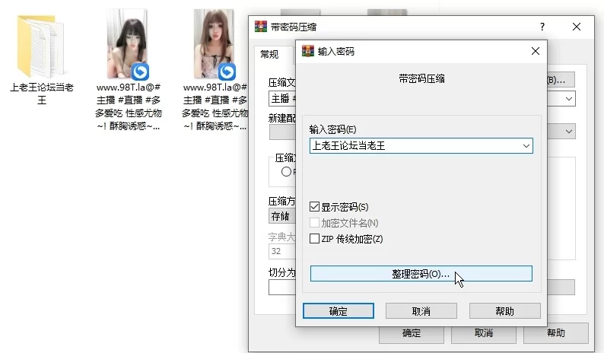The height and width of the screenshot is (353, 604).
Task: Select the 上老王论坛当老王 folder name label
Action: 42,94
